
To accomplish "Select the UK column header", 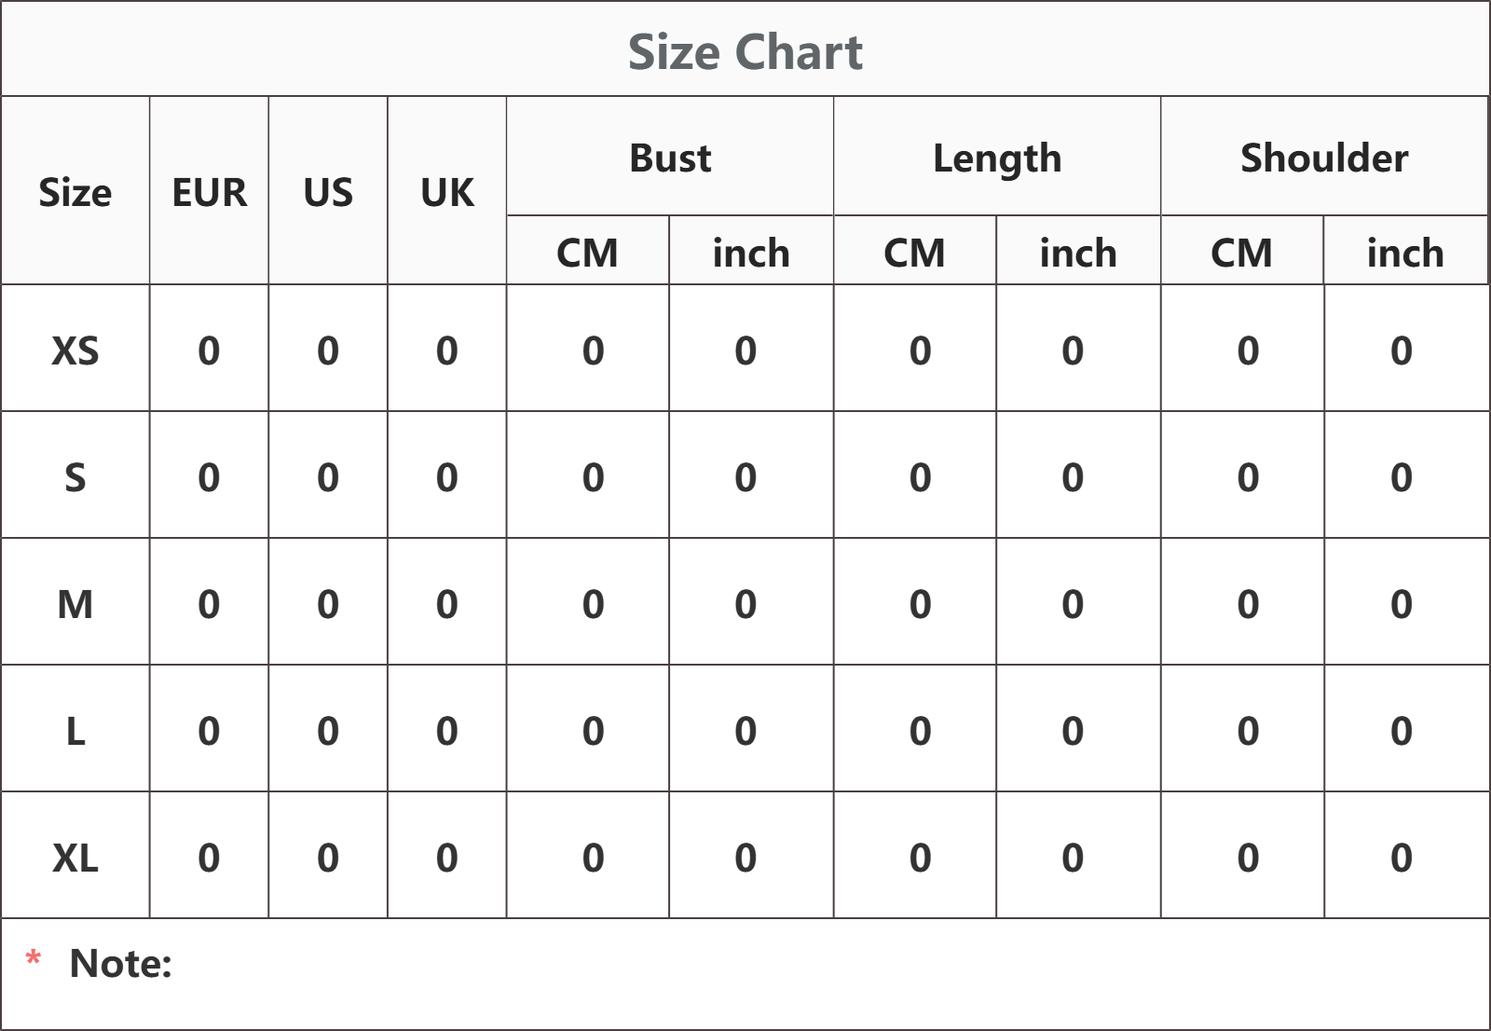I will 447,192.
